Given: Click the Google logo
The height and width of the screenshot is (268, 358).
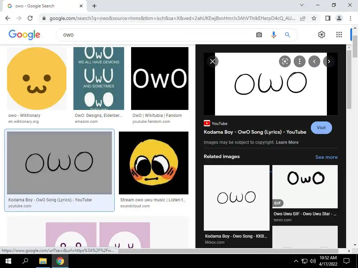Looking at the screenshot, I should (24, 35).
